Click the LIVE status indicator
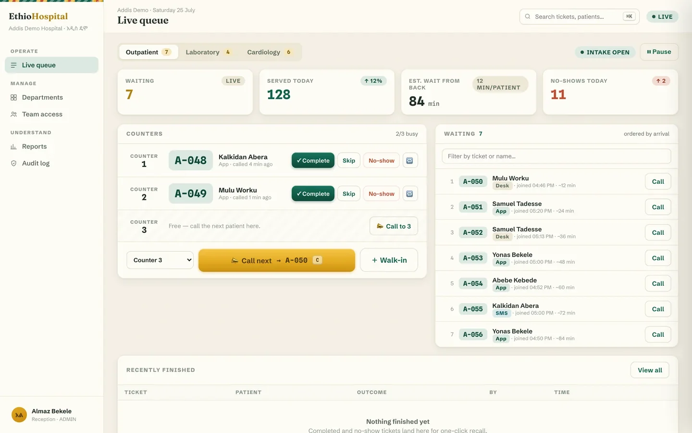The width and height of the screenshot is (692, 433). click(x=662, y=16)
